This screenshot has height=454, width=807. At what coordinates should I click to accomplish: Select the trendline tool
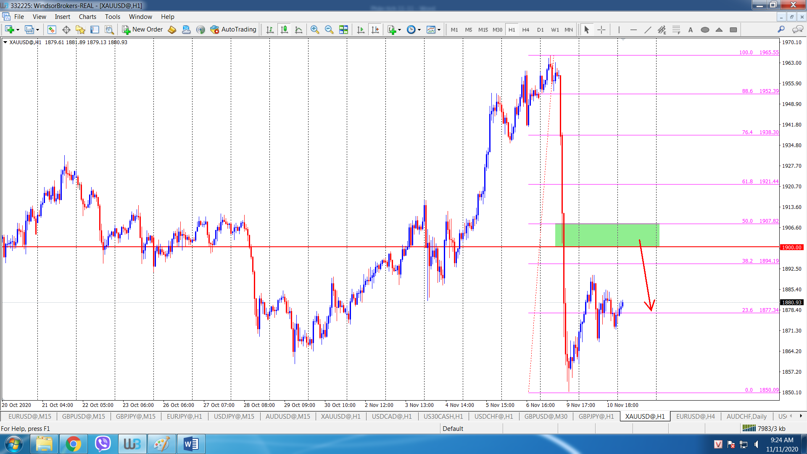point(648,29)
